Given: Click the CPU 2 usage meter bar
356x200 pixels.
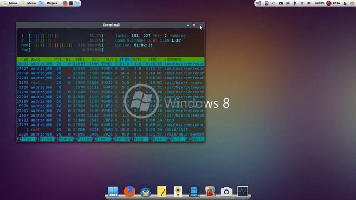Looking at the screenshot, I should tap(66, 41).
